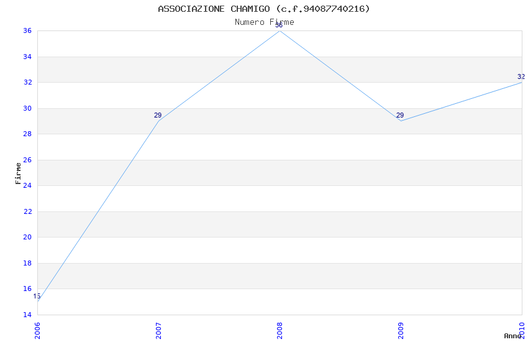The width and height of the screenshot is (528, 342).
Task: Click the data label 15 for 2006
Action: pos(37,296)
